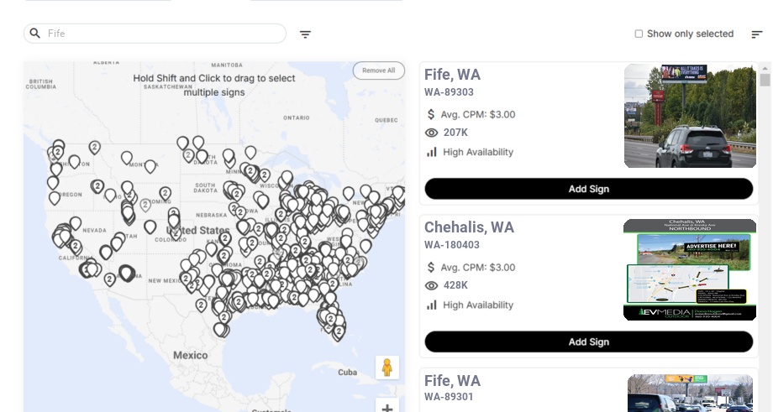
Task: Open the filter icon beside search
Action: pos(306,34)
